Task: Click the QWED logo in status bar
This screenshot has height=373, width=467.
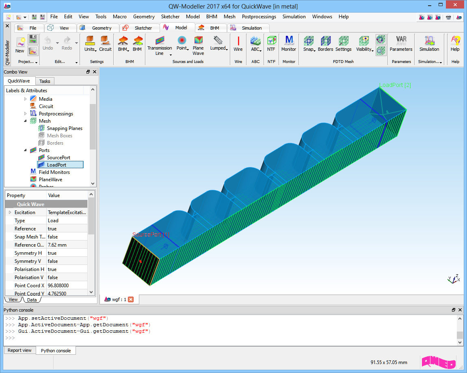Action: pos(439,362)
